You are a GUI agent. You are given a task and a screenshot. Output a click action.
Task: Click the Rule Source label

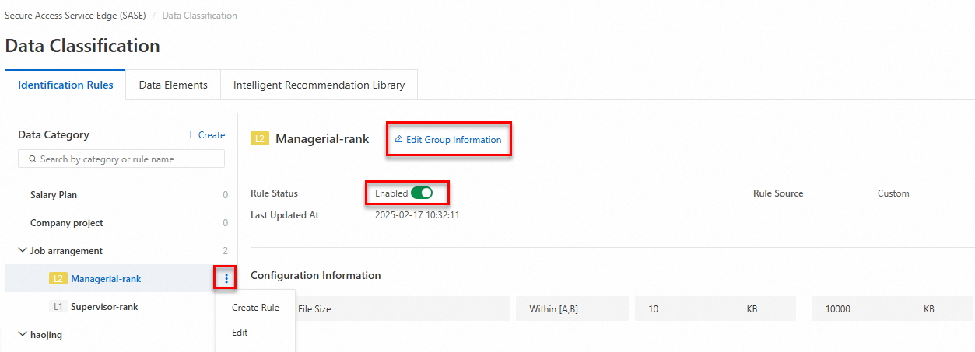coord(778,193)
